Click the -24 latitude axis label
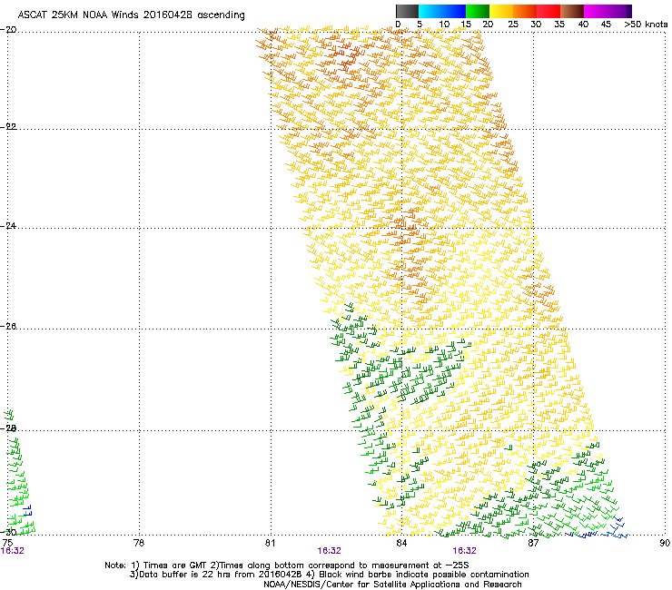 pos(8,225)
